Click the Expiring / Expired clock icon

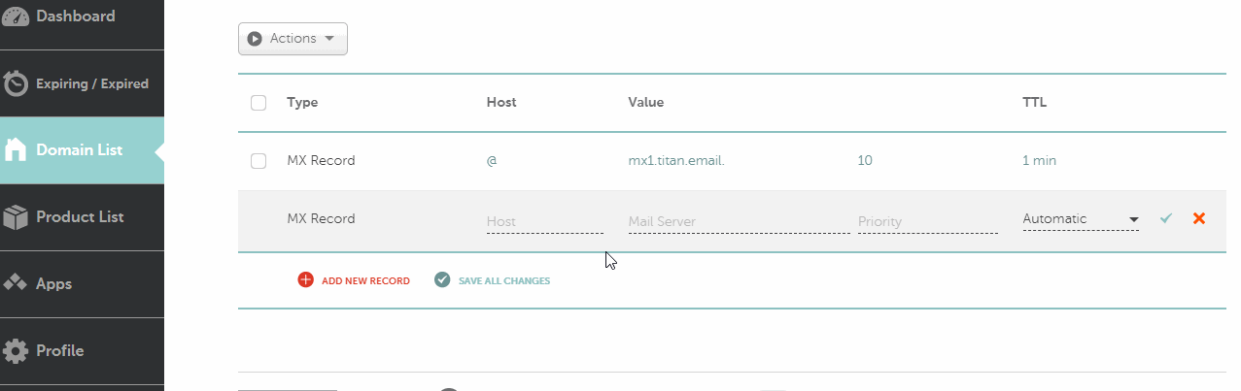click(x=16, y=84)
